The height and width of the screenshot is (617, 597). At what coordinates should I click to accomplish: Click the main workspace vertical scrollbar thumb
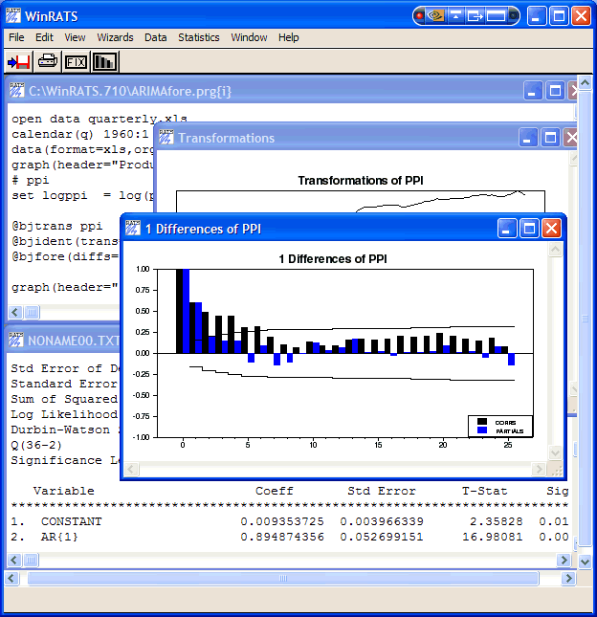click(585, 319)
